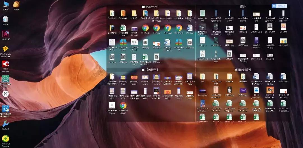The height and width of the screenshot is (148, 303).
Task: Open the .pptx presentation in @加一 PPT group
Action: tap(157, 44)
